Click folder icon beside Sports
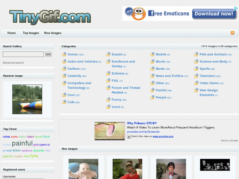The width and height of the screenshot is (239, 179). point(196,69)
